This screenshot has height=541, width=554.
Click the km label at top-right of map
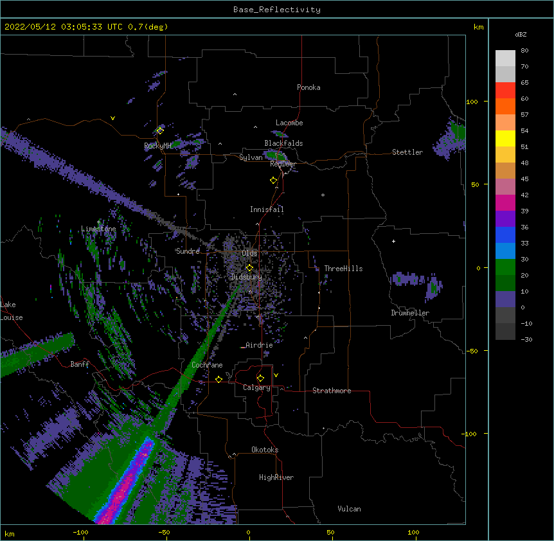pyautogui.click(x=478, y=27)
